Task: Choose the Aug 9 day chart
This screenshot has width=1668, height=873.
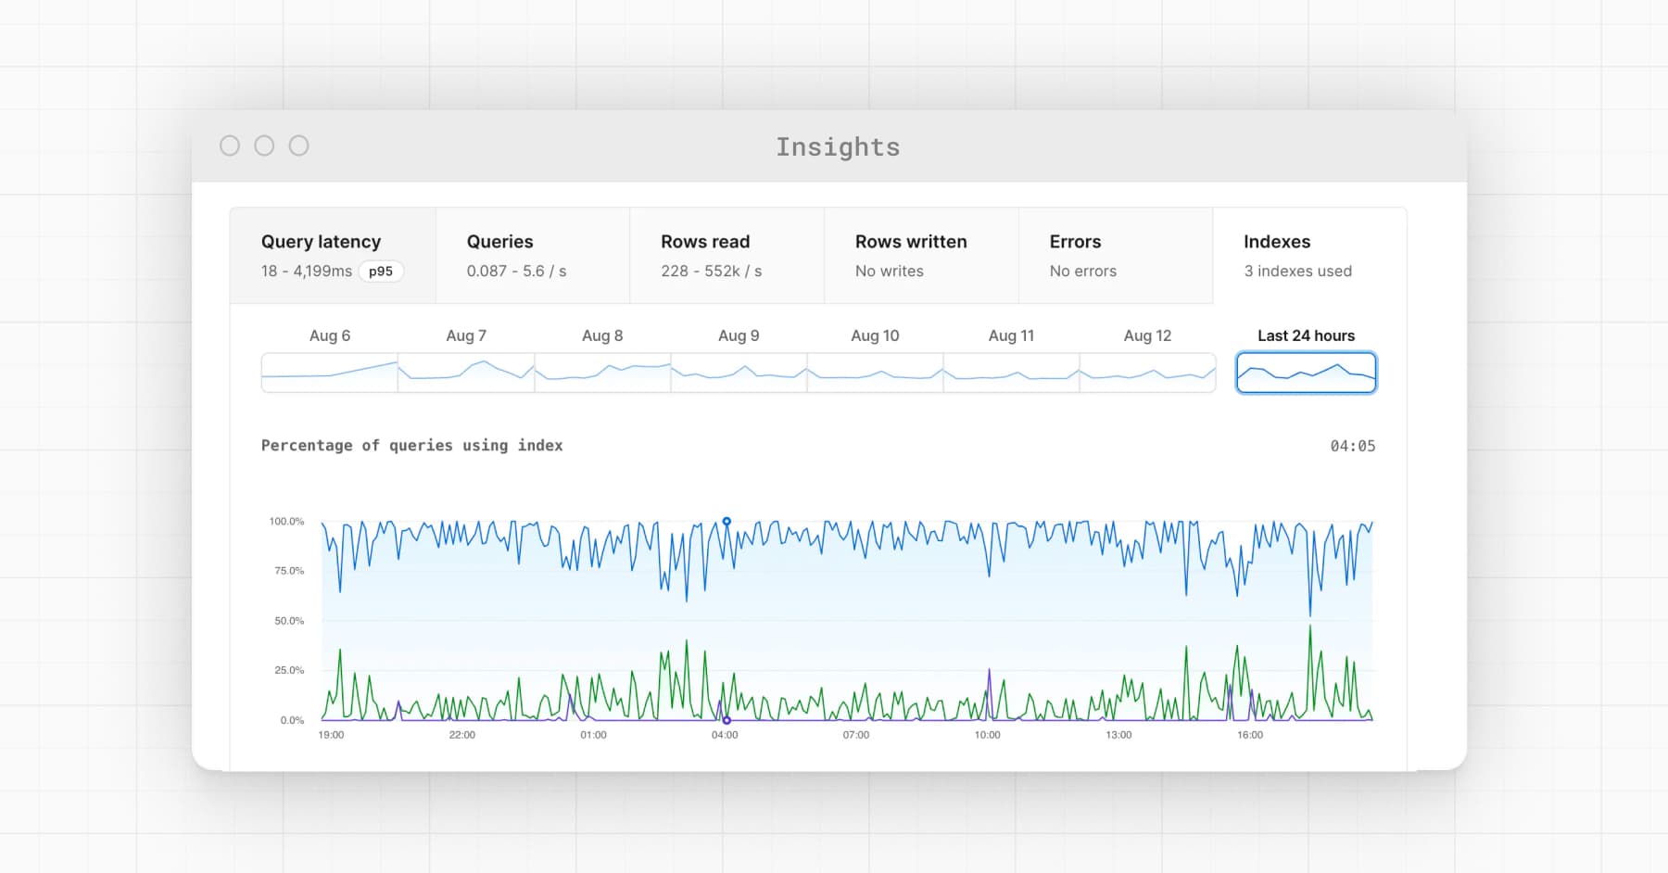Action: pos(739,373)
